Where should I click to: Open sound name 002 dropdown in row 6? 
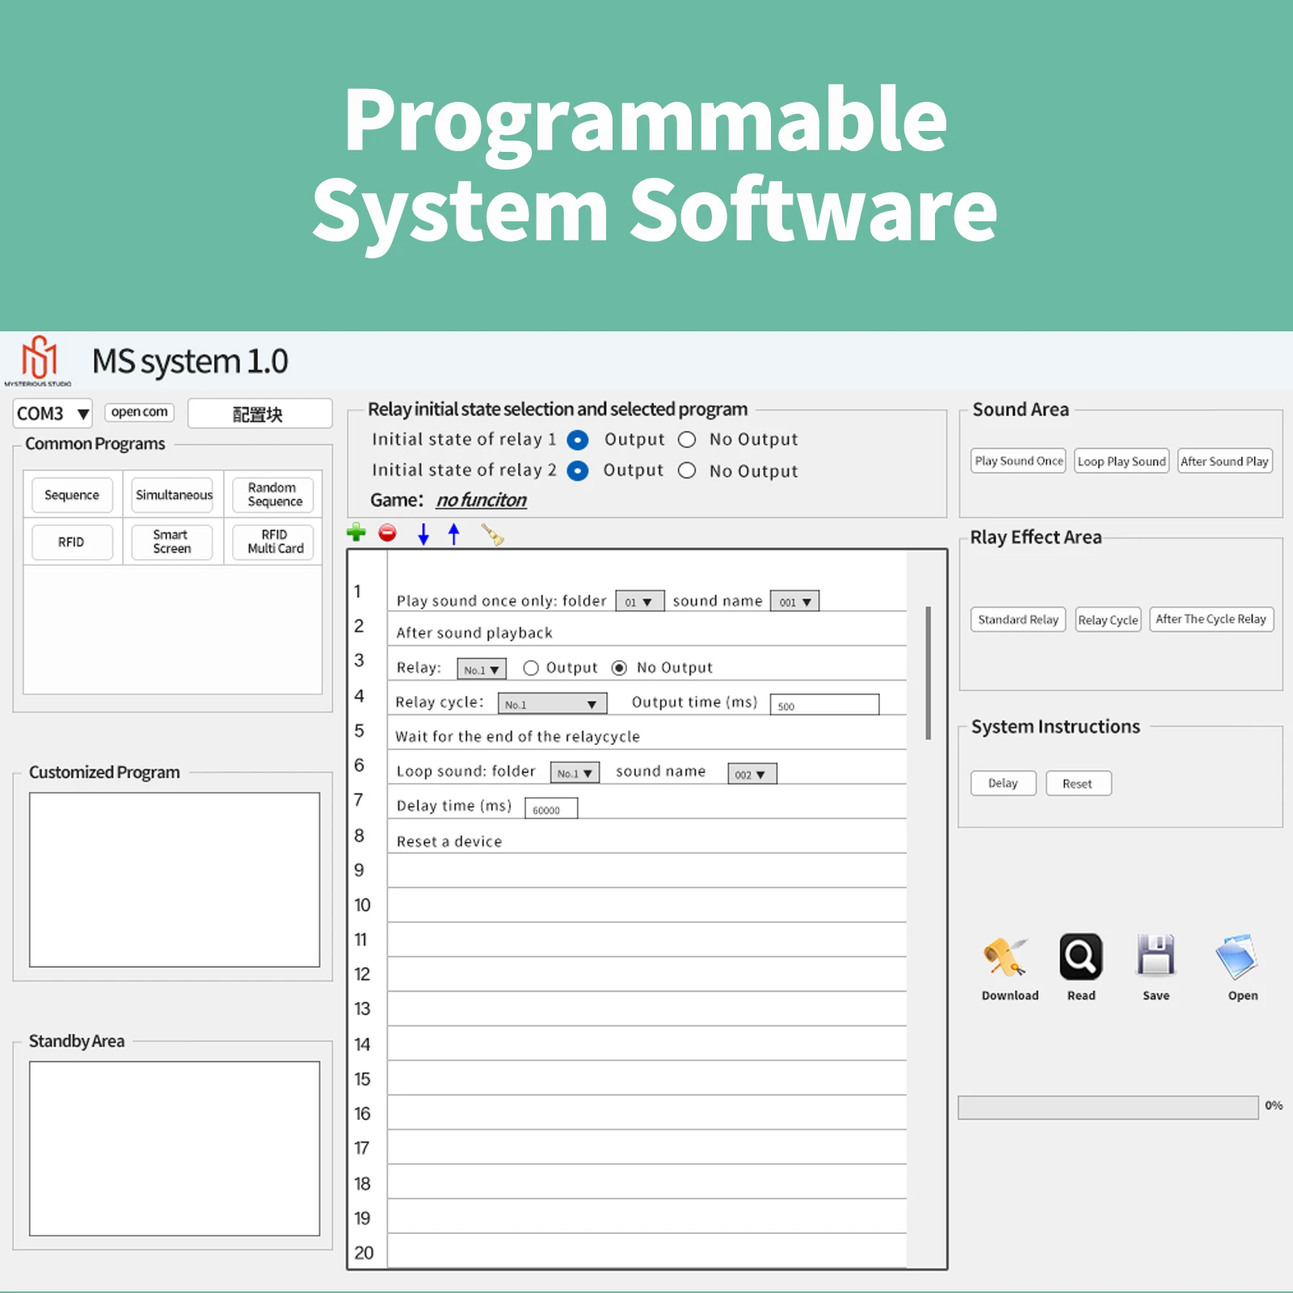click(752, 773)
